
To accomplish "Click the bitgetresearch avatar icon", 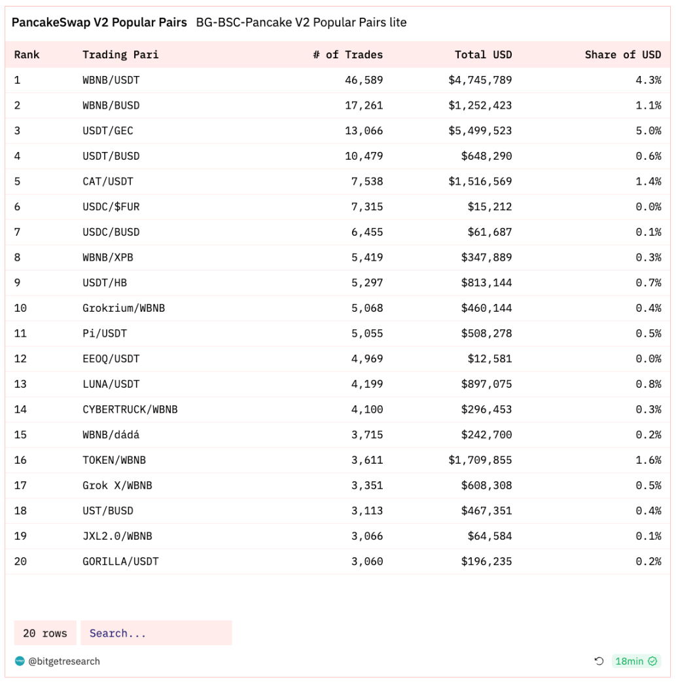I will (19, 661).
